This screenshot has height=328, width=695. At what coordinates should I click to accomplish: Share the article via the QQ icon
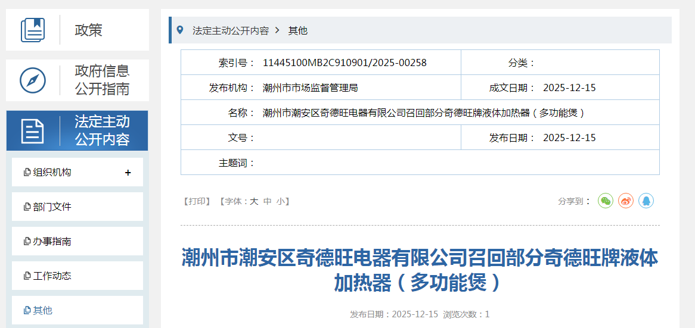[x=646, y=201]
